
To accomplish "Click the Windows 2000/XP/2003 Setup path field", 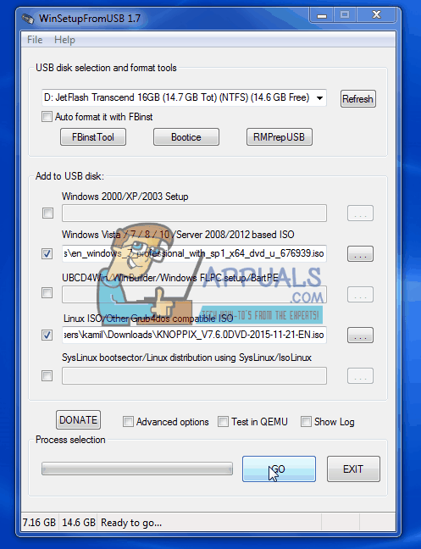I will tap(194, 213).
